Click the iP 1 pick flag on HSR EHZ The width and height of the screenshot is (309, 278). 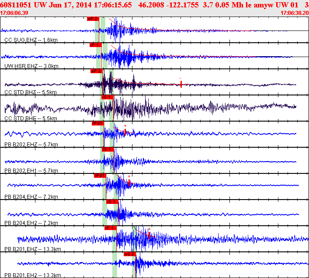[x=96, y=45]
